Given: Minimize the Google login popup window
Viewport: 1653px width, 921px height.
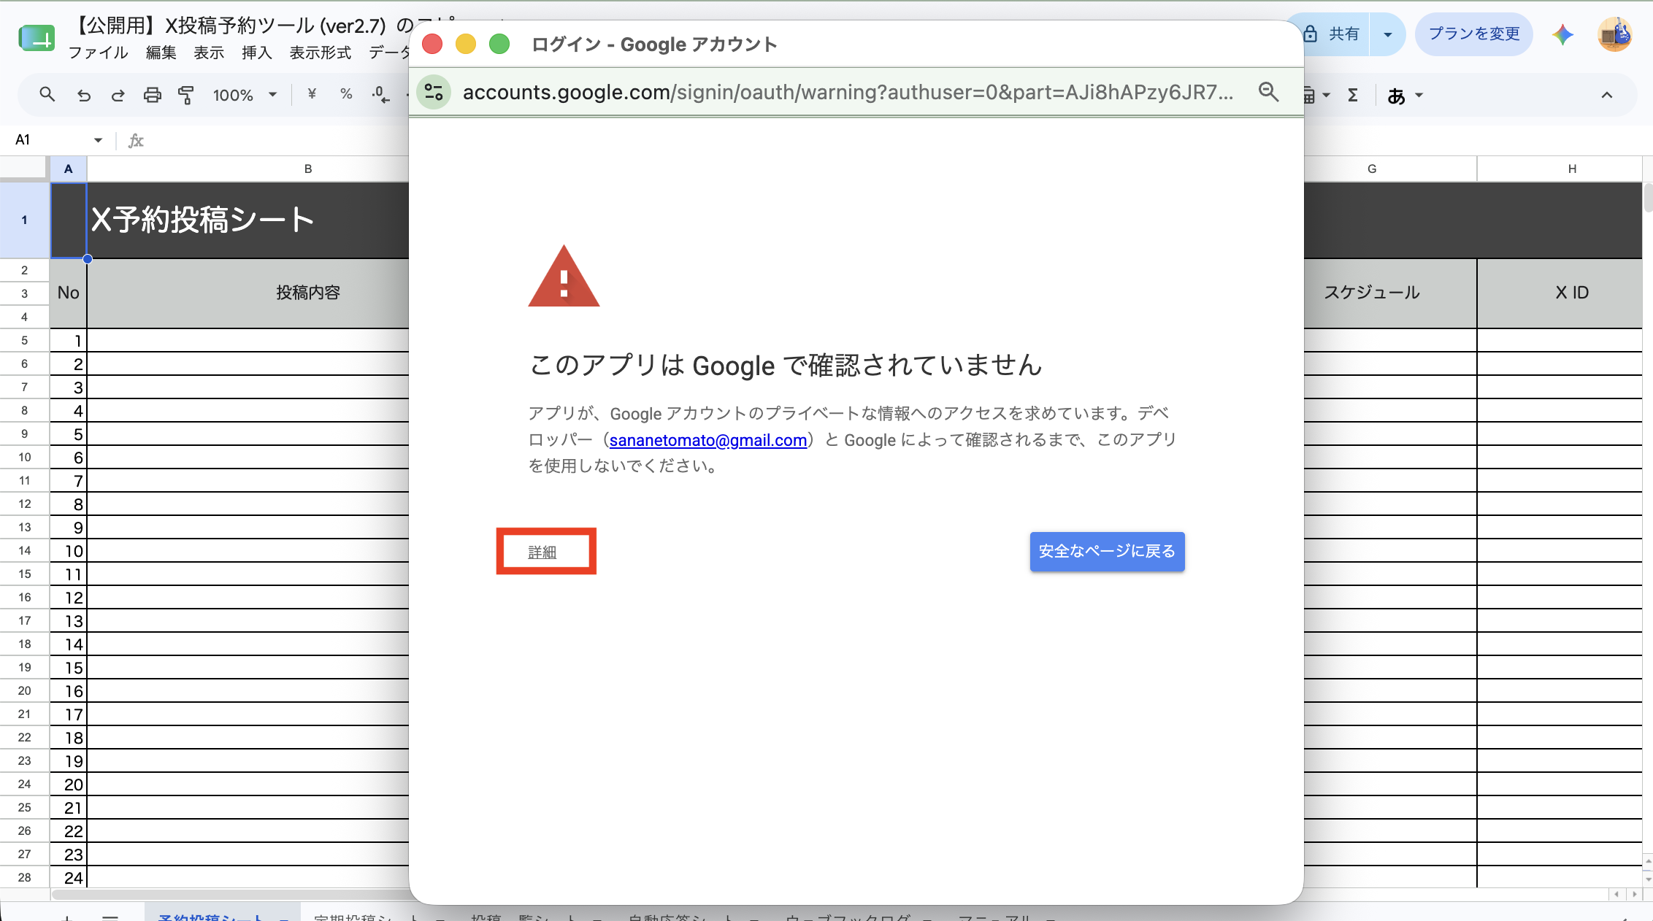Looking at the screenshot, I should pos(466,44).
